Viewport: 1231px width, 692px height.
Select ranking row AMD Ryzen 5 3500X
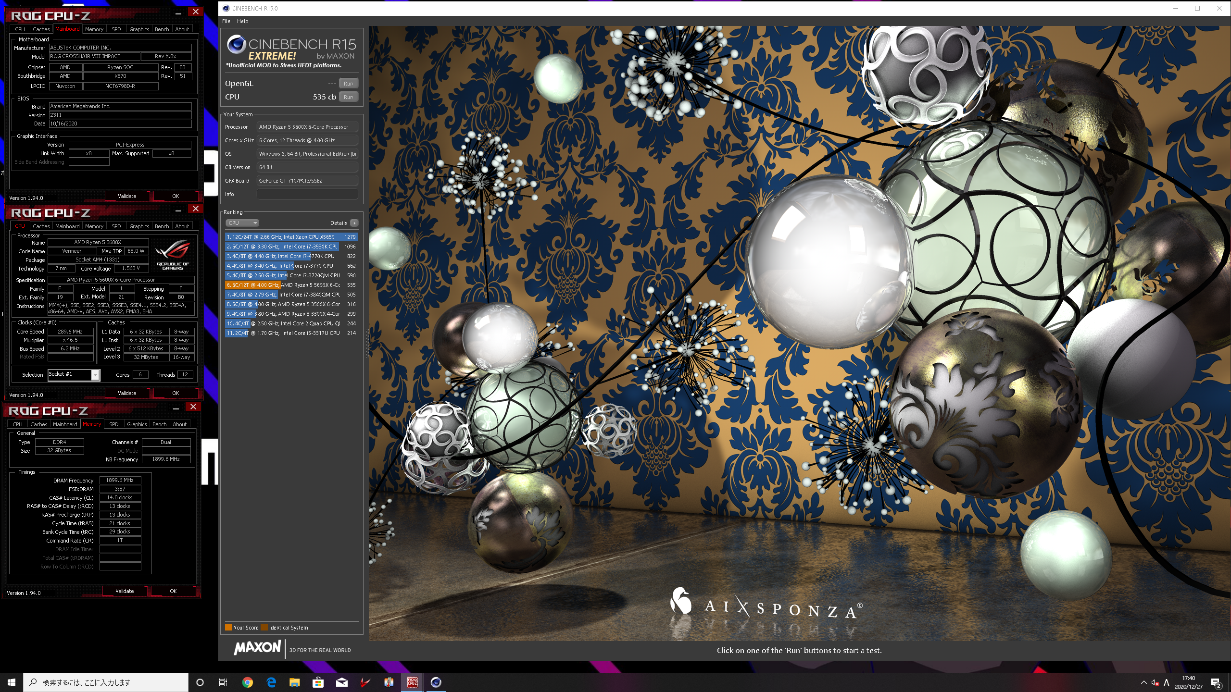(291, 304)
